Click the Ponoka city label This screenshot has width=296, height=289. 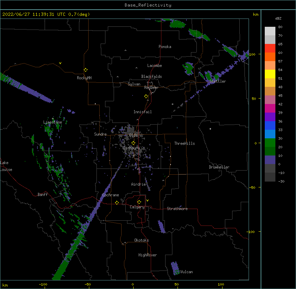[165, 47]
